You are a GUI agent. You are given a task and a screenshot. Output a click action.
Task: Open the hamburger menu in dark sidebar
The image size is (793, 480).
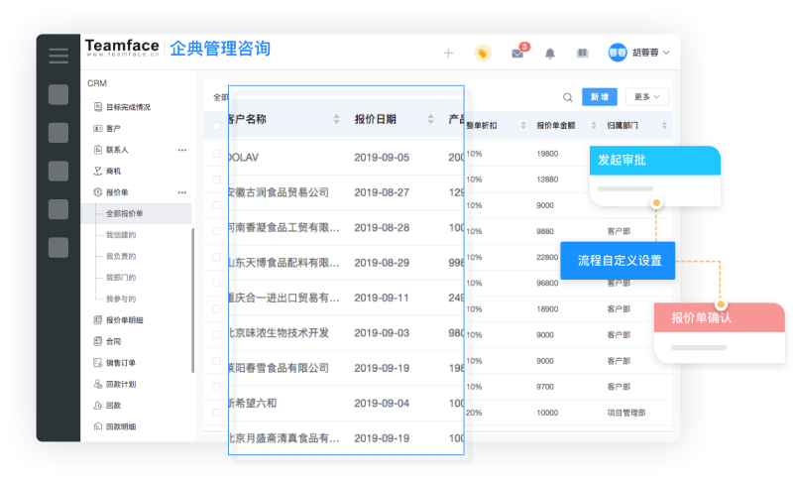[58, 56]
